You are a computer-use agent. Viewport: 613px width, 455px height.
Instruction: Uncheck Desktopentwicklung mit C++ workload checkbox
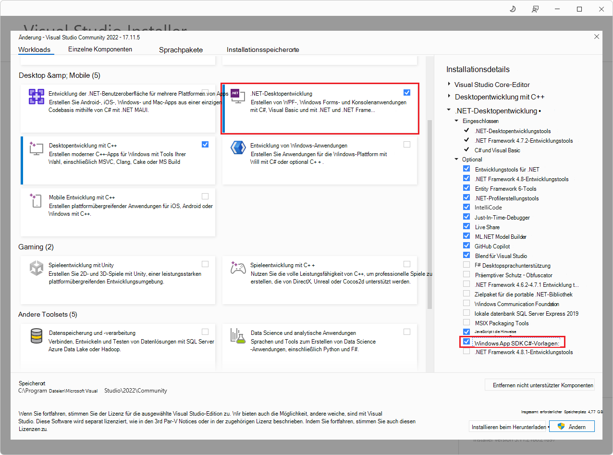click(x=205, y=144)
